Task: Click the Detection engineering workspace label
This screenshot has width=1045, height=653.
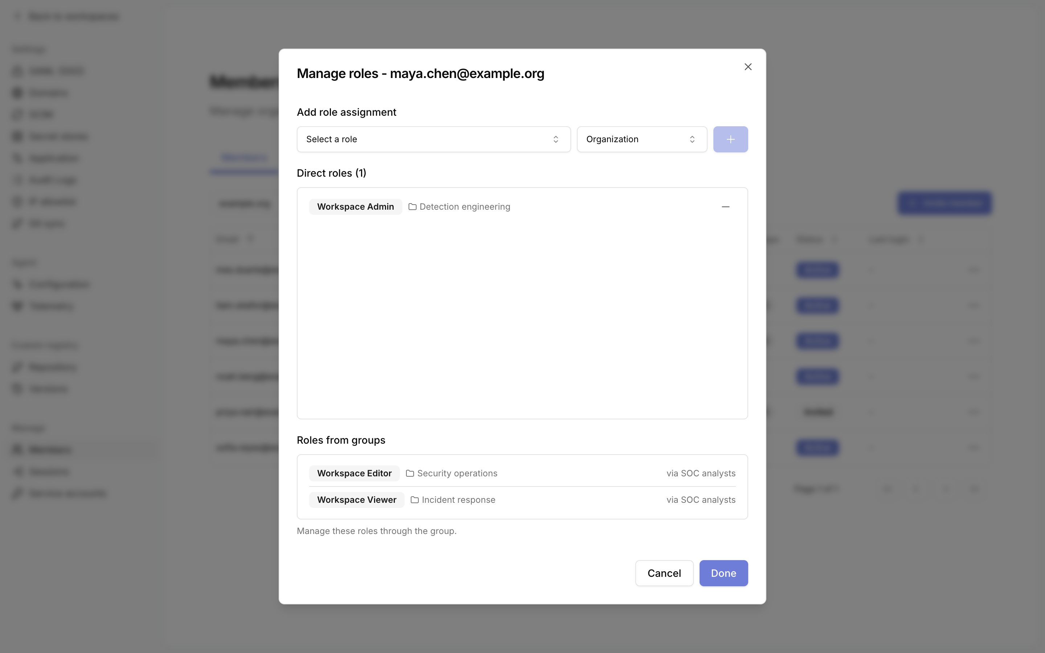Action: click(x=465, y=207)
